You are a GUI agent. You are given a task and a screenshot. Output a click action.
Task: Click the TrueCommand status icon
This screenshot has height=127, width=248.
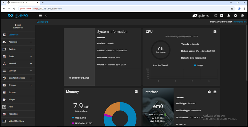[215, 16]
